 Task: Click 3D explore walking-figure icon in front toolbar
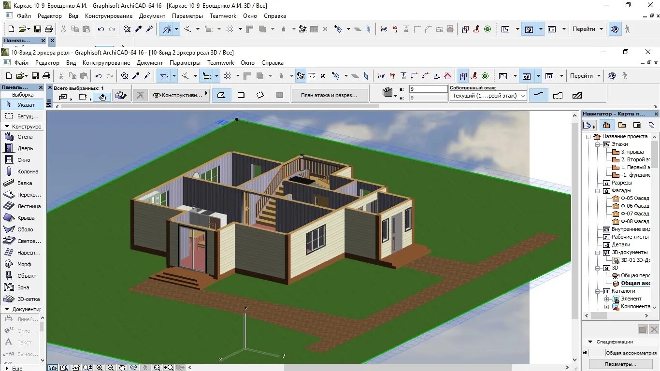click(x=625, y=76)
